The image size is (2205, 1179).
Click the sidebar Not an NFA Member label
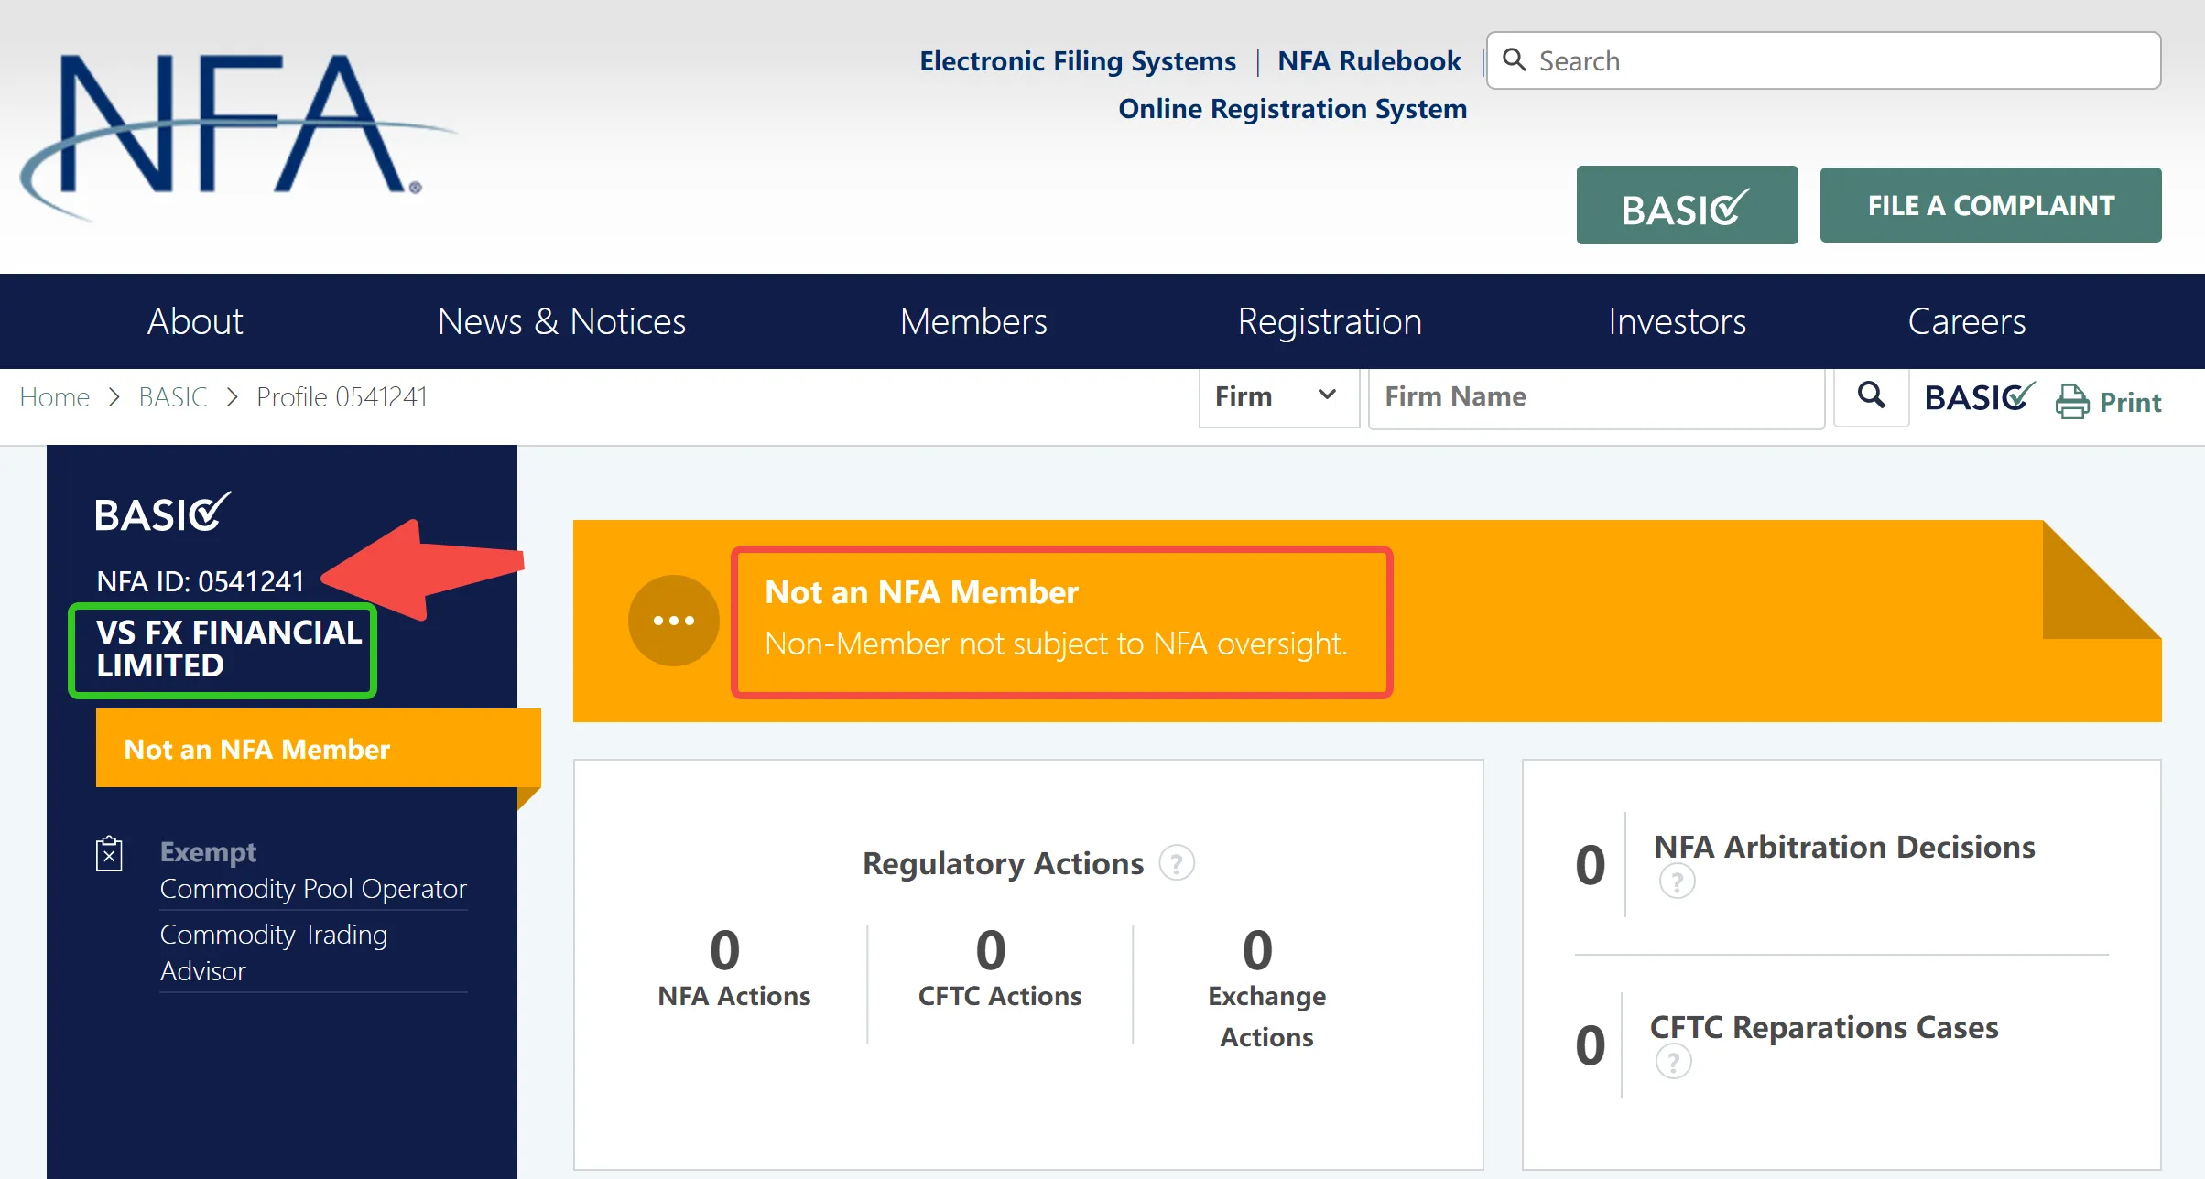[257, 749]
